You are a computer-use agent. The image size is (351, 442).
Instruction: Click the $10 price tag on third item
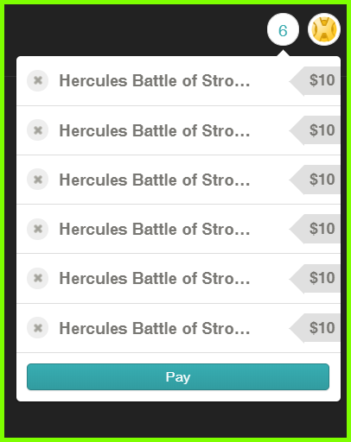(315, 180)
